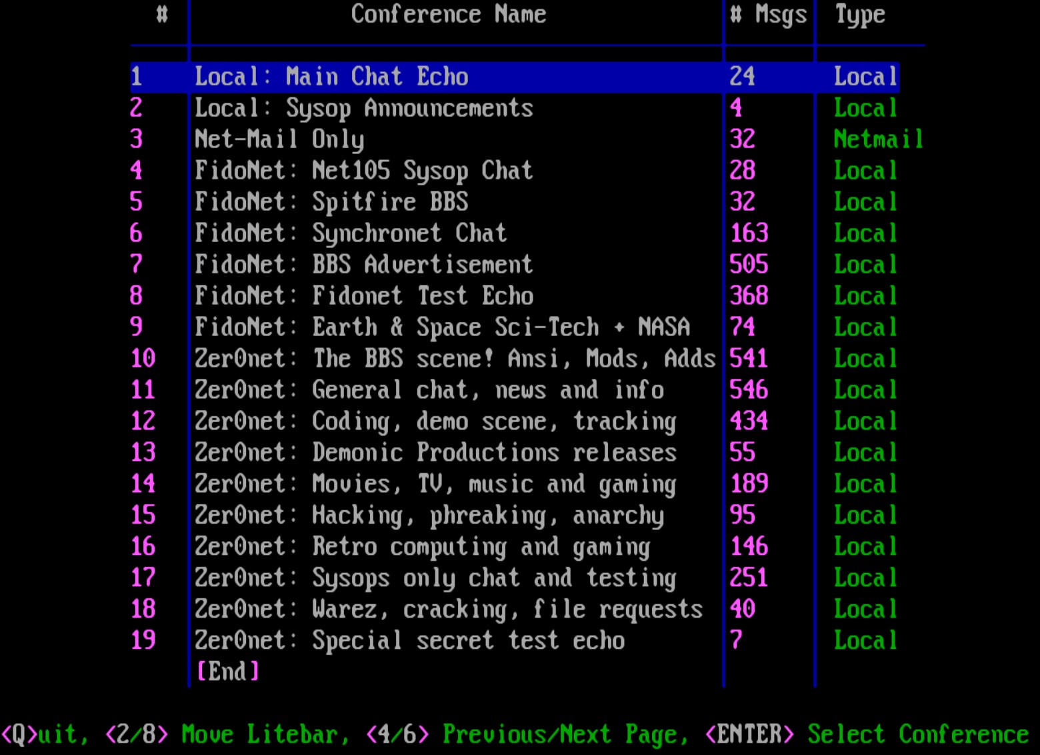
Task: Click message count 505
Action: click(749, 265)
